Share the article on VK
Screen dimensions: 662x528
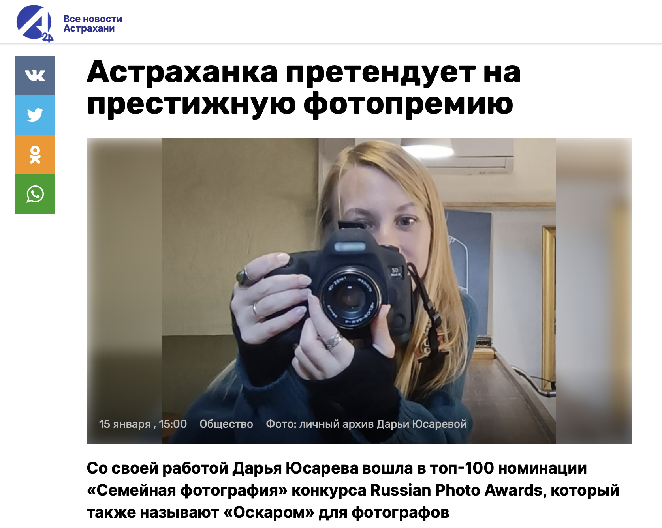click(x=35, y=76)
